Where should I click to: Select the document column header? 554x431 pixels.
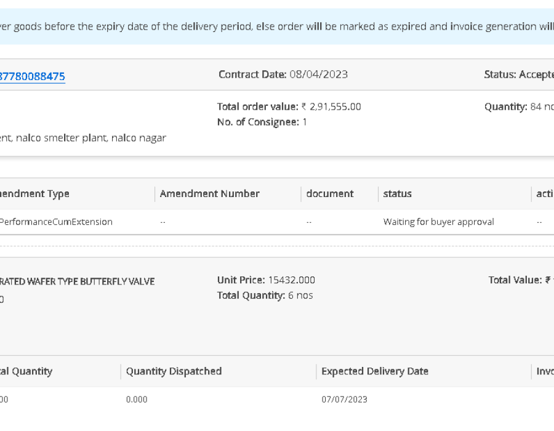330,193
